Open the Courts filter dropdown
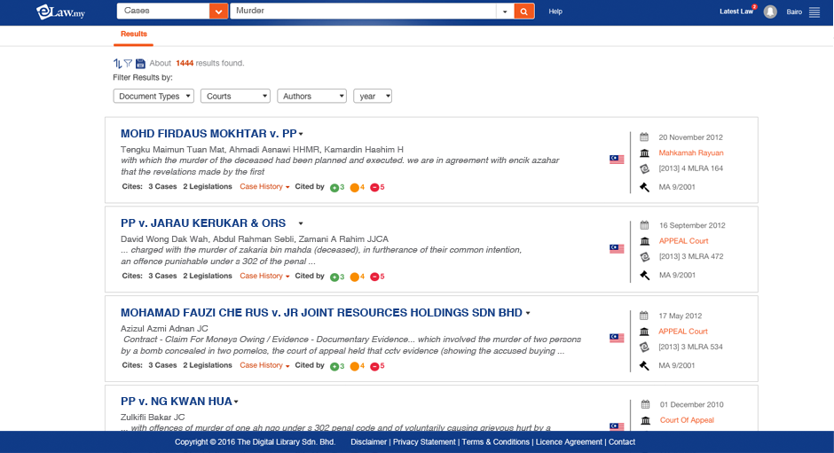 [235, 96]
